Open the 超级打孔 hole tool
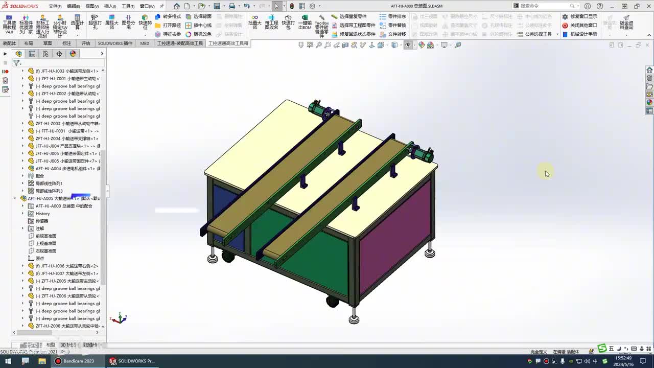 (95, 22)
